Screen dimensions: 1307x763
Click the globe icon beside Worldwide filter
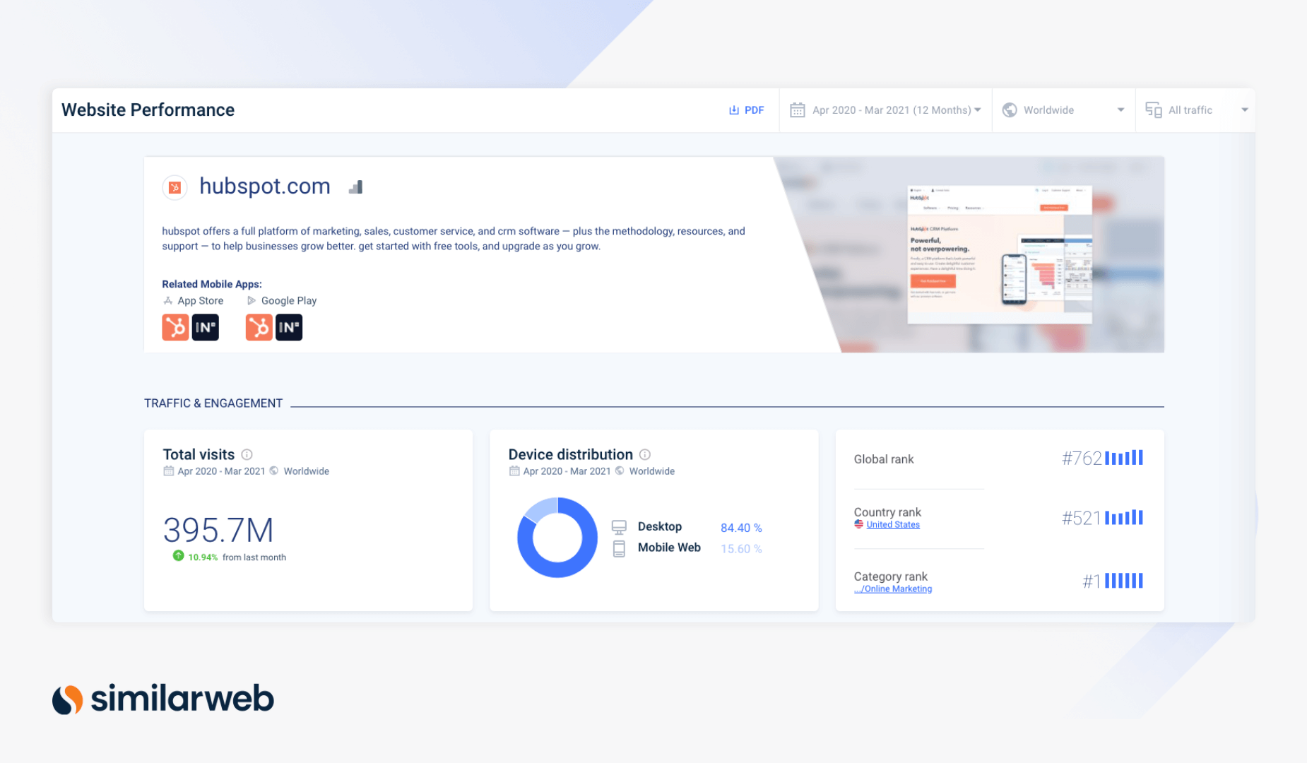tap(1010, 110)
